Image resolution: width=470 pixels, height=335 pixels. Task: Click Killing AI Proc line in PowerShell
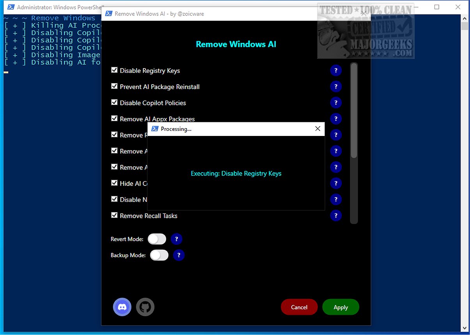[x=52, y=25]
